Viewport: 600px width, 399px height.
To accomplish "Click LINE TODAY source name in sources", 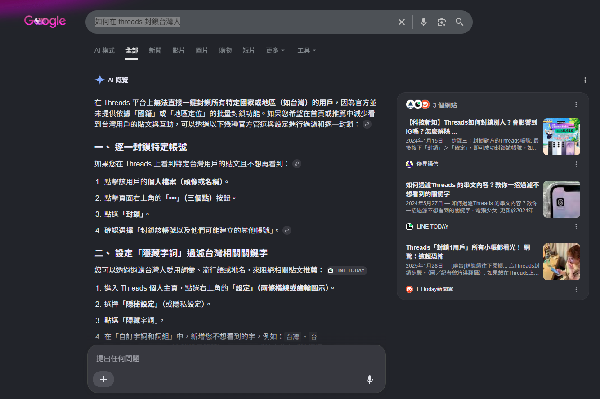I will pyautogui.click(x=433, y=227).
